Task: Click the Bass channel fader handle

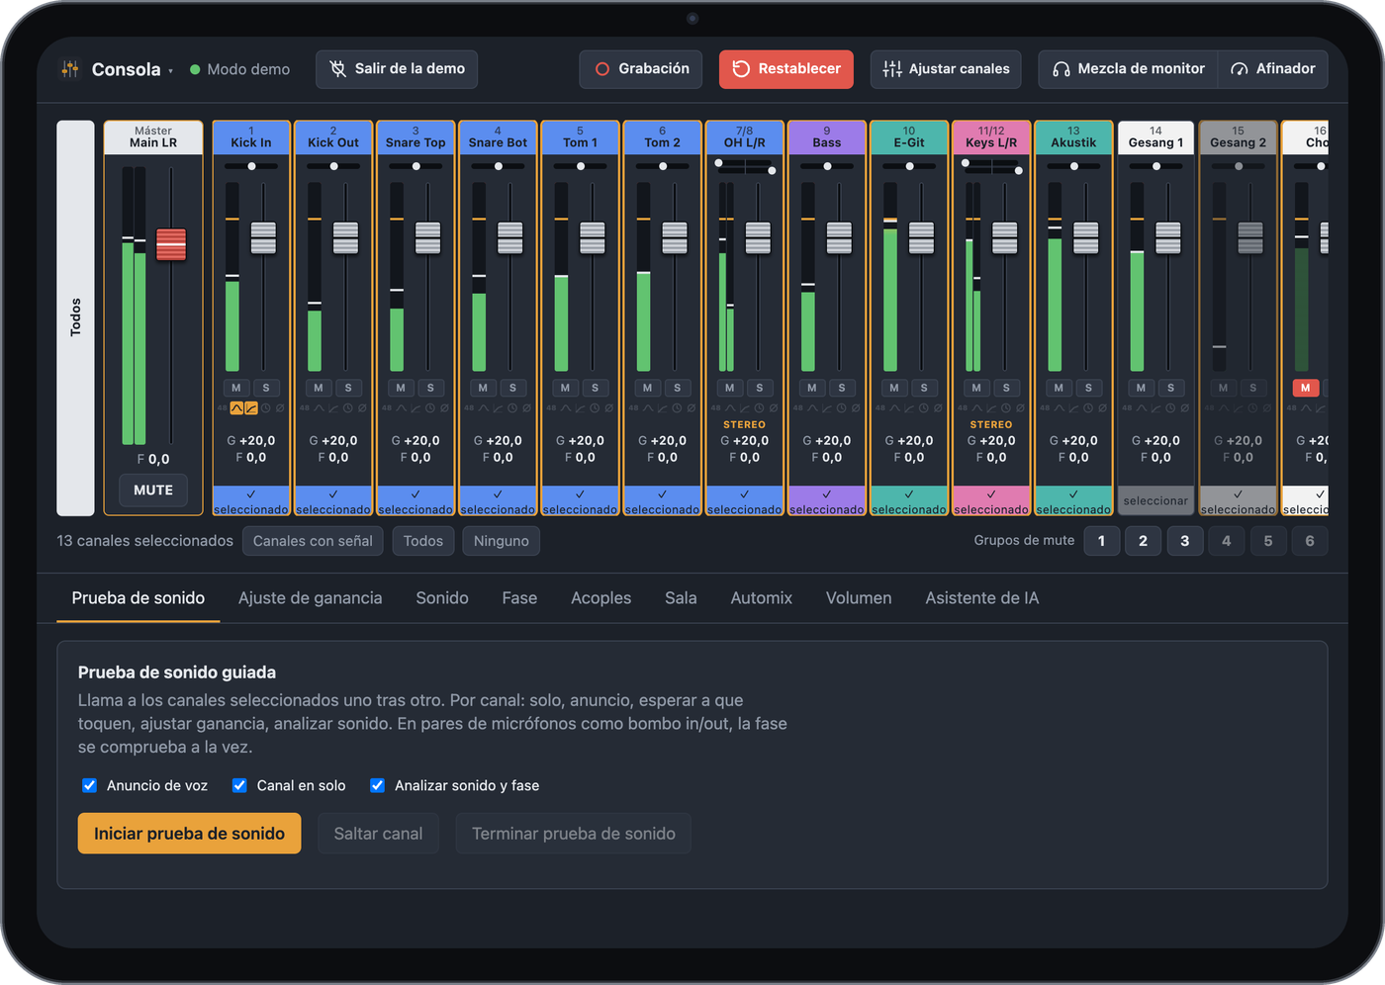Action: [839, 237]
